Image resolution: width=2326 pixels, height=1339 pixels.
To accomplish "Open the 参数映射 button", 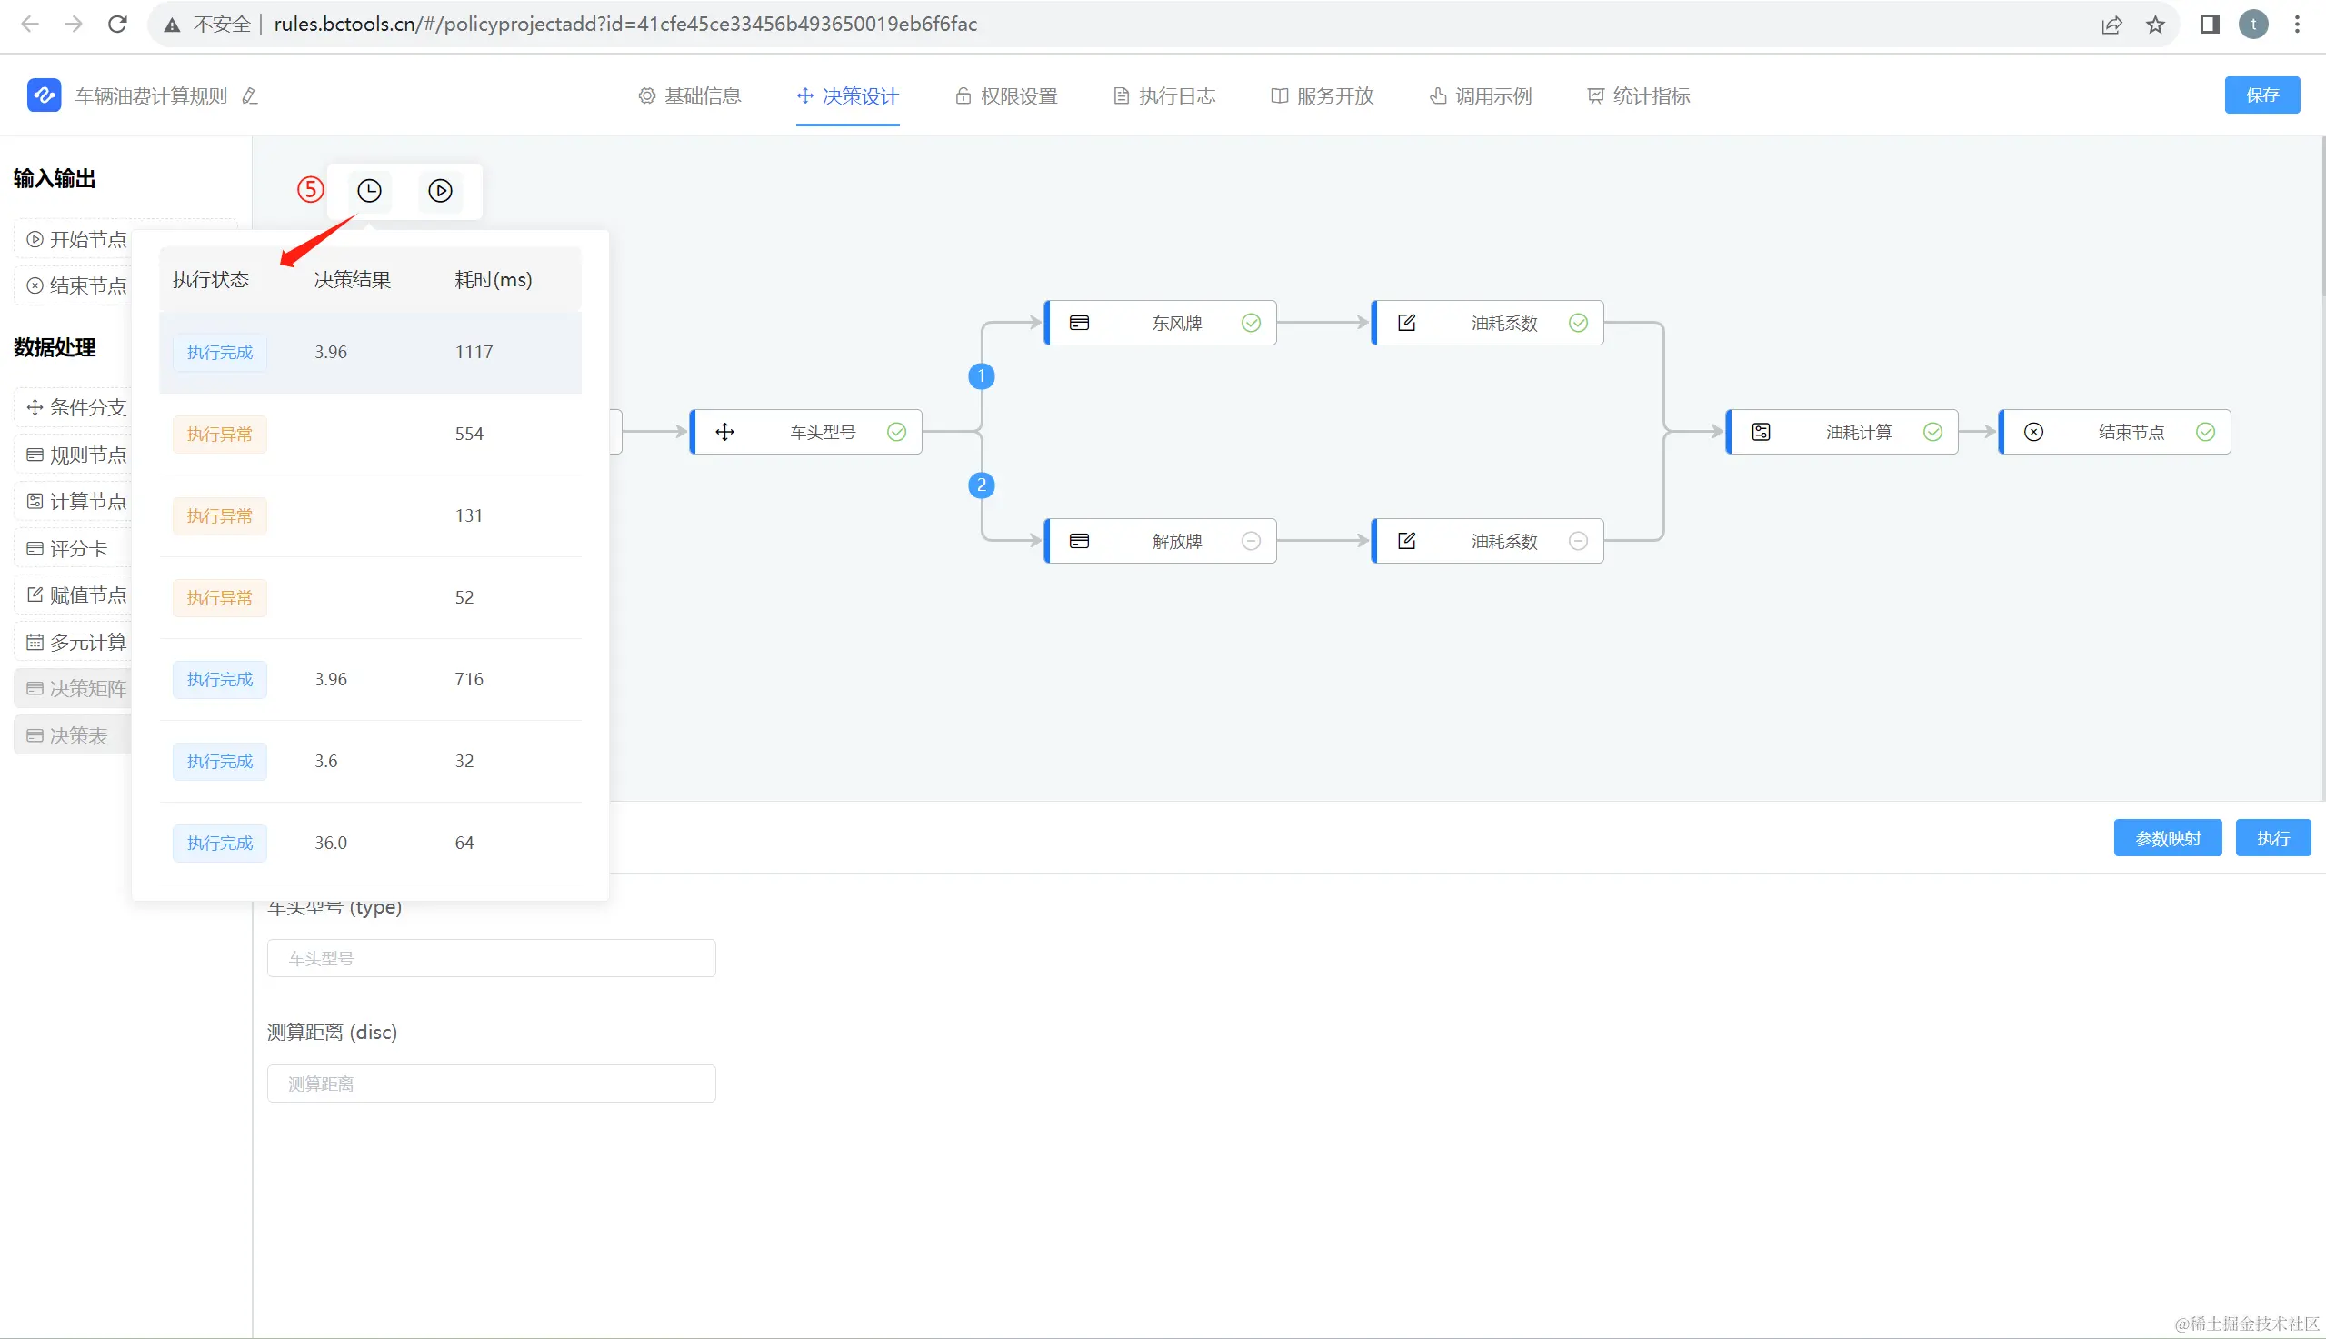I will [2167, 838].
